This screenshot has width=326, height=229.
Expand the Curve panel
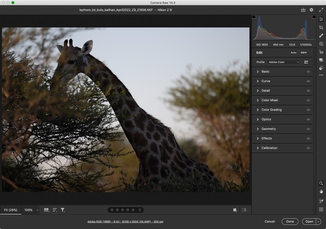pyautogui.click(x=265, y=81)
